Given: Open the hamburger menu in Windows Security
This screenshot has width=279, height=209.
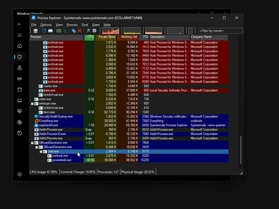Looking at the screenshot, I should [x=20, y=35].
